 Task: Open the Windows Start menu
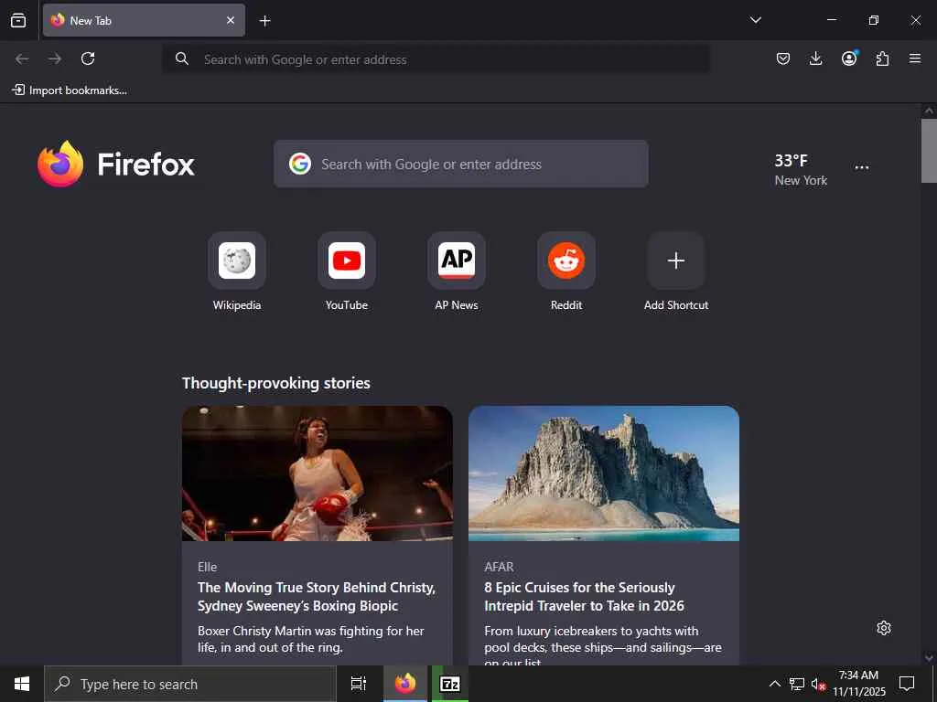[22, 684]
